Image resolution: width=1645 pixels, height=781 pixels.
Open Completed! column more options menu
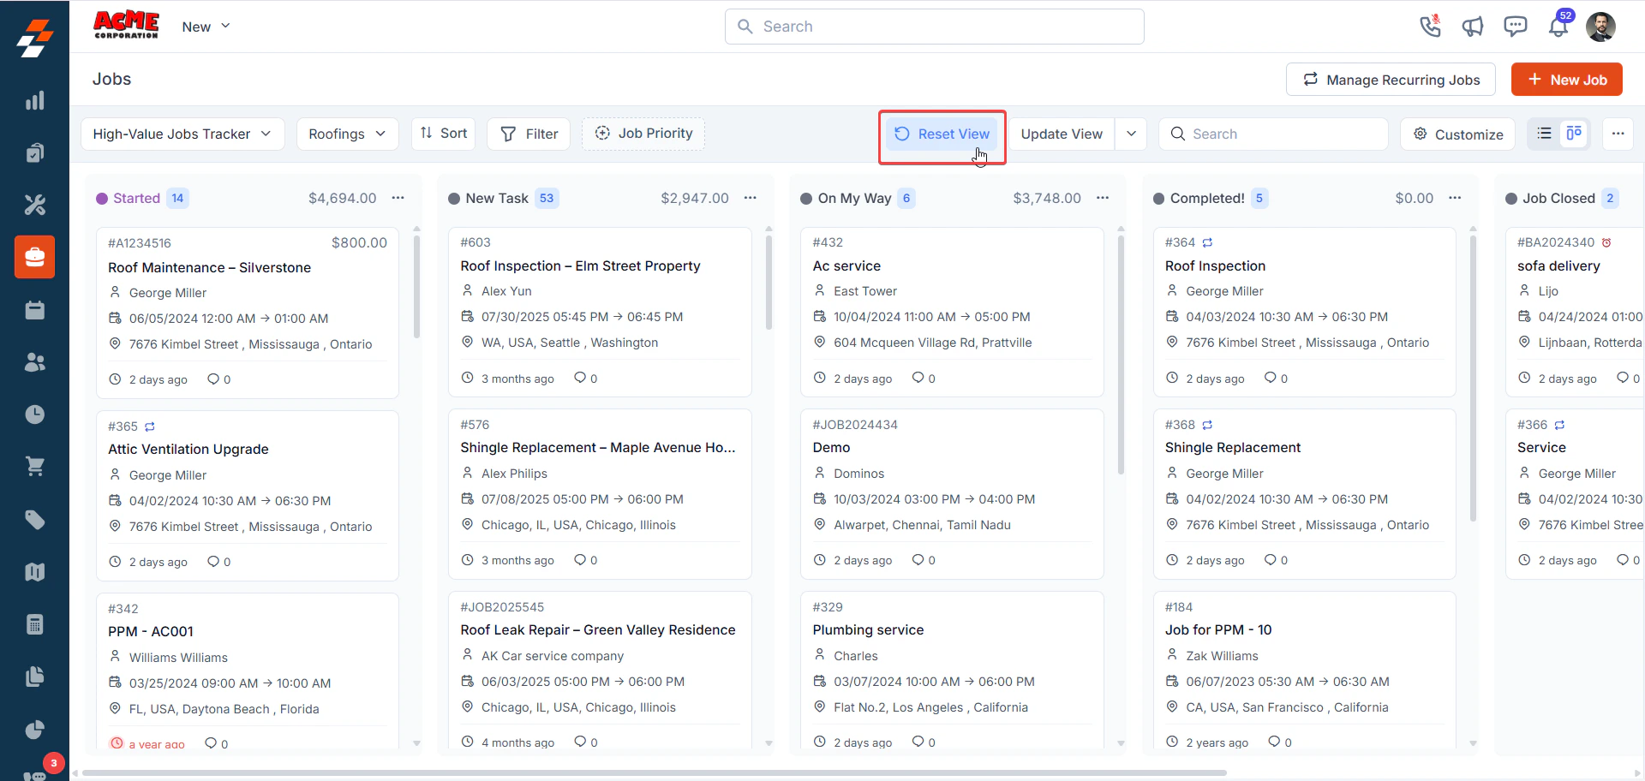point(1455,198)
